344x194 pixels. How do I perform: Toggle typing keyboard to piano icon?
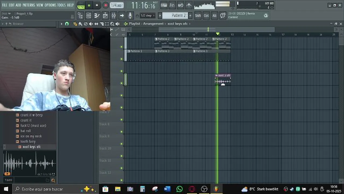164,5
